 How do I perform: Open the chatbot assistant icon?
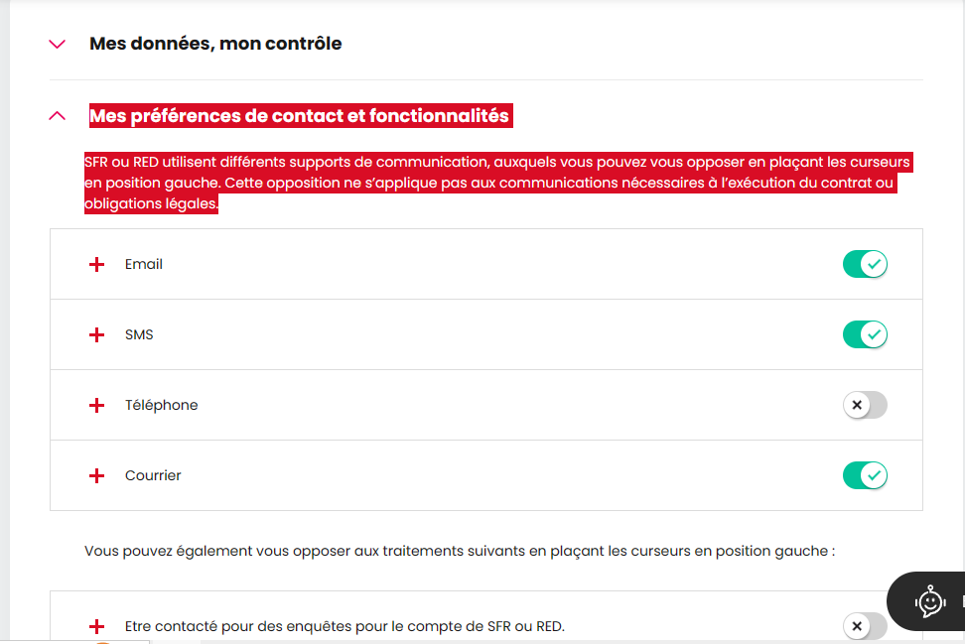(929, 600)
